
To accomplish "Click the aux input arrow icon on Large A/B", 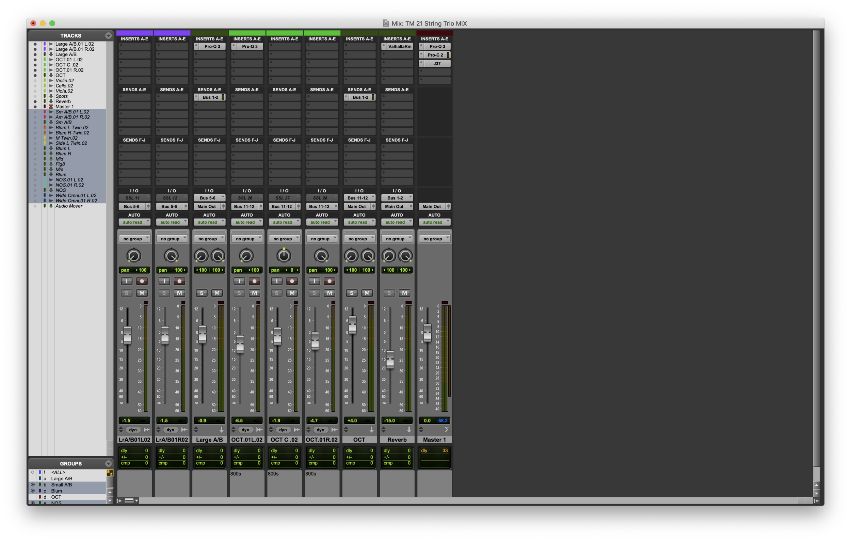I will pyautogui.click(x=222, y=430).
